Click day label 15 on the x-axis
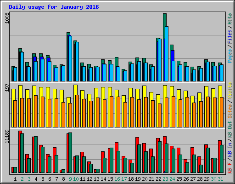This screenshot has width=235, height=184. pyautogui.click(x=110, y=179)
